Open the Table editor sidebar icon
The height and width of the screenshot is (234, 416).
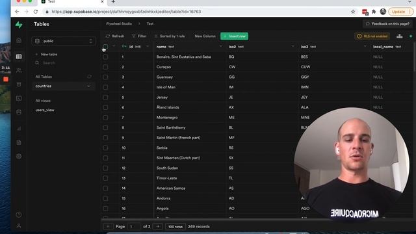click(x=19, y=57)
